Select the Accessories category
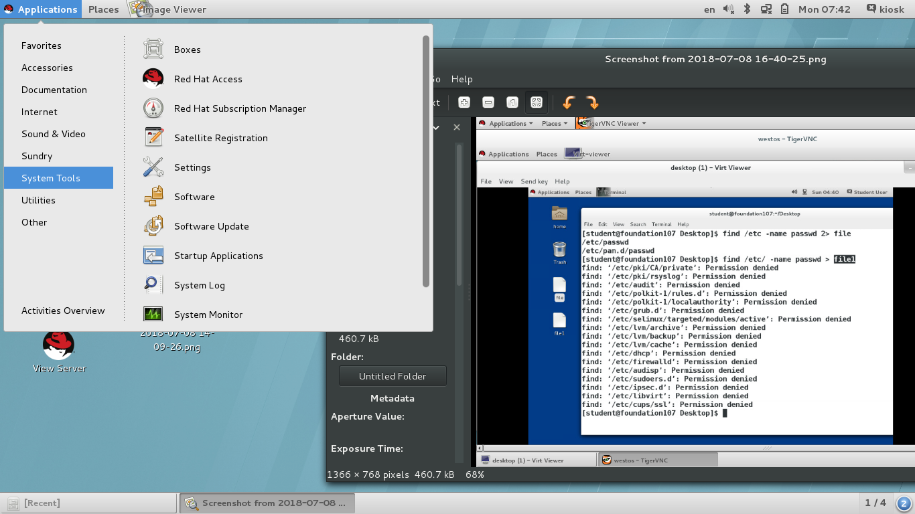 58,68
